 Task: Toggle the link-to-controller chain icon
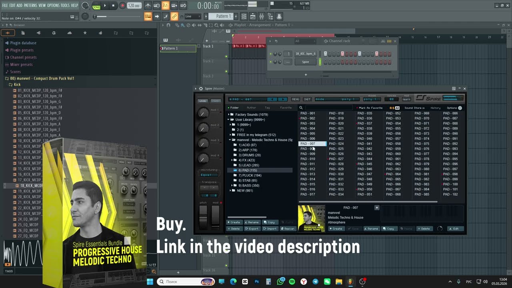click(174, 16)
